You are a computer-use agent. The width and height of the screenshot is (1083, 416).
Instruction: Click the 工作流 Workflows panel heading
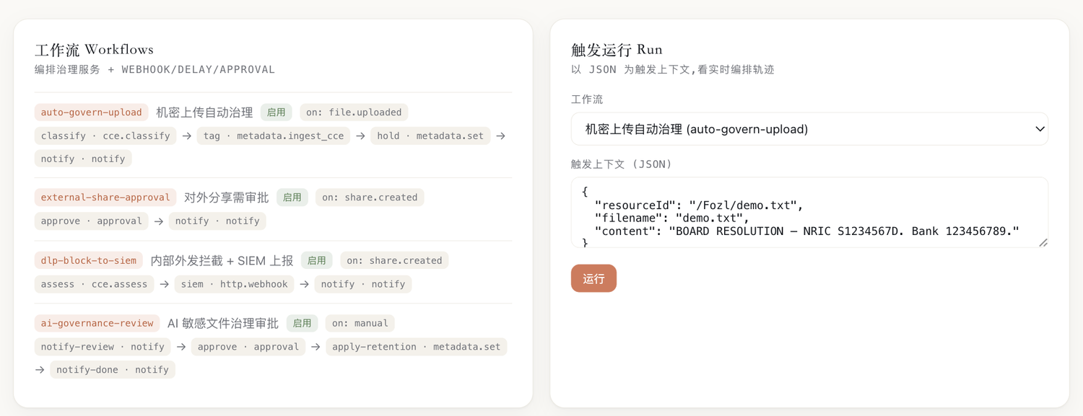pos(95,49)
